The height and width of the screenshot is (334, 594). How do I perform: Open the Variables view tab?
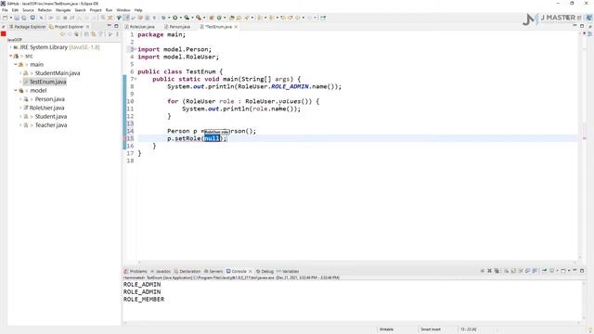288,271
